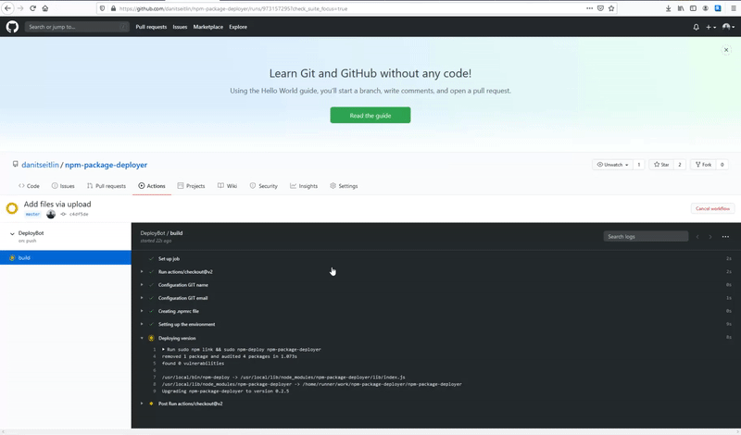The width and height of the screenshot is (741, 435).
Task: Click the Star button
Action: pyautogui.click(x=661, y=165)
